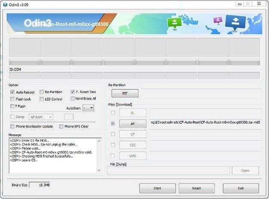
Task: Enable the Flash Lock checkbox
Action: coord(12,99)
